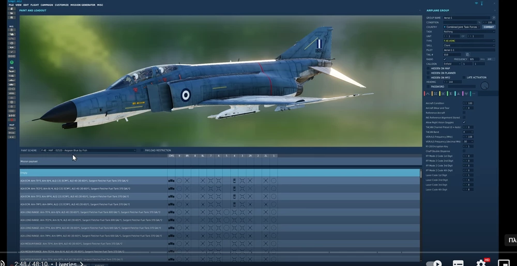
Task: Click the checkmark goals icon in sidebar
Action: (x=11, y=52)
